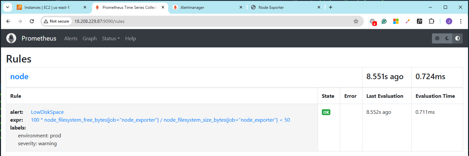The image size is (469, 156).
Task: Expand the Status dropdown menu
Action: [x=111, y=38]
